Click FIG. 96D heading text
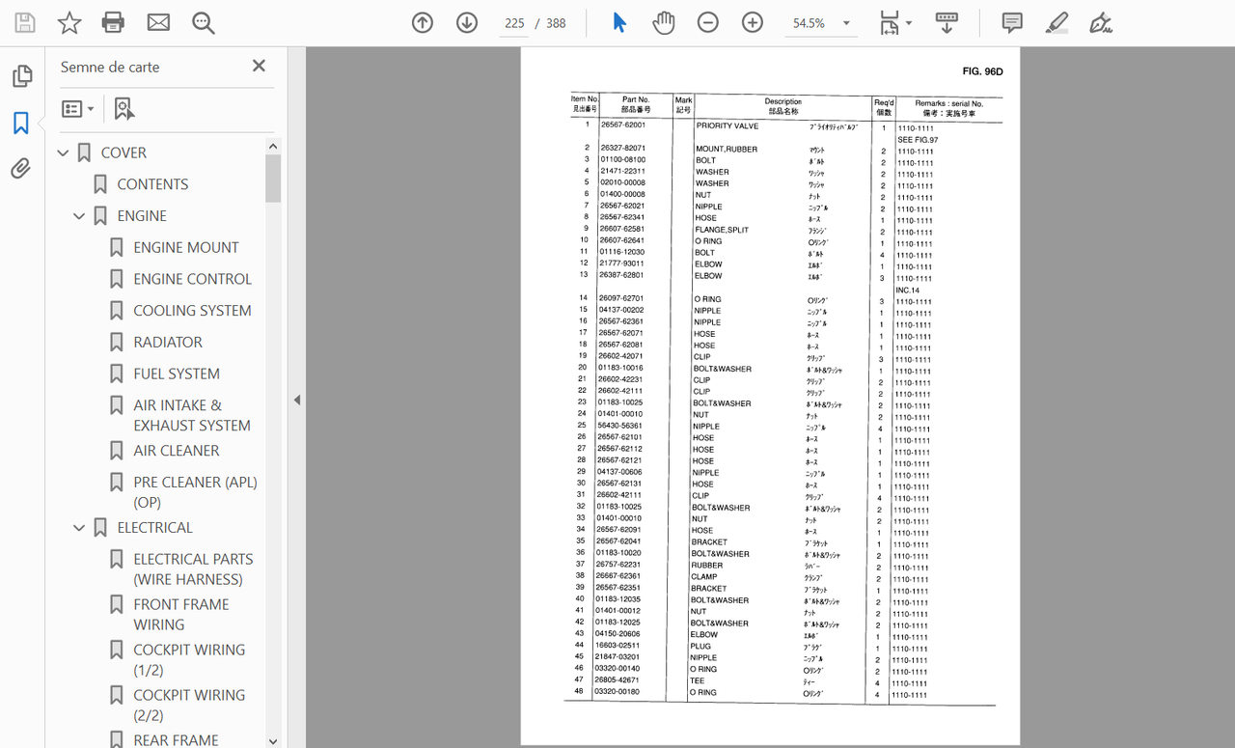This screenshot has height=748, width=1235. click(x=983, y=71)
